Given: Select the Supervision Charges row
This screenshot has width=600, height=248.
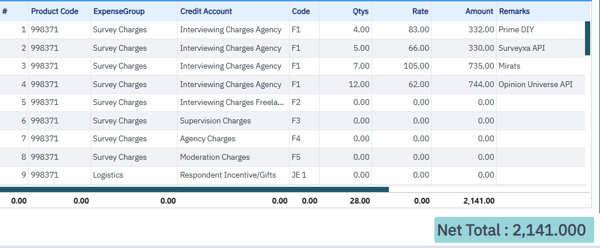Looking at the screenshot, I should (292, 121).
